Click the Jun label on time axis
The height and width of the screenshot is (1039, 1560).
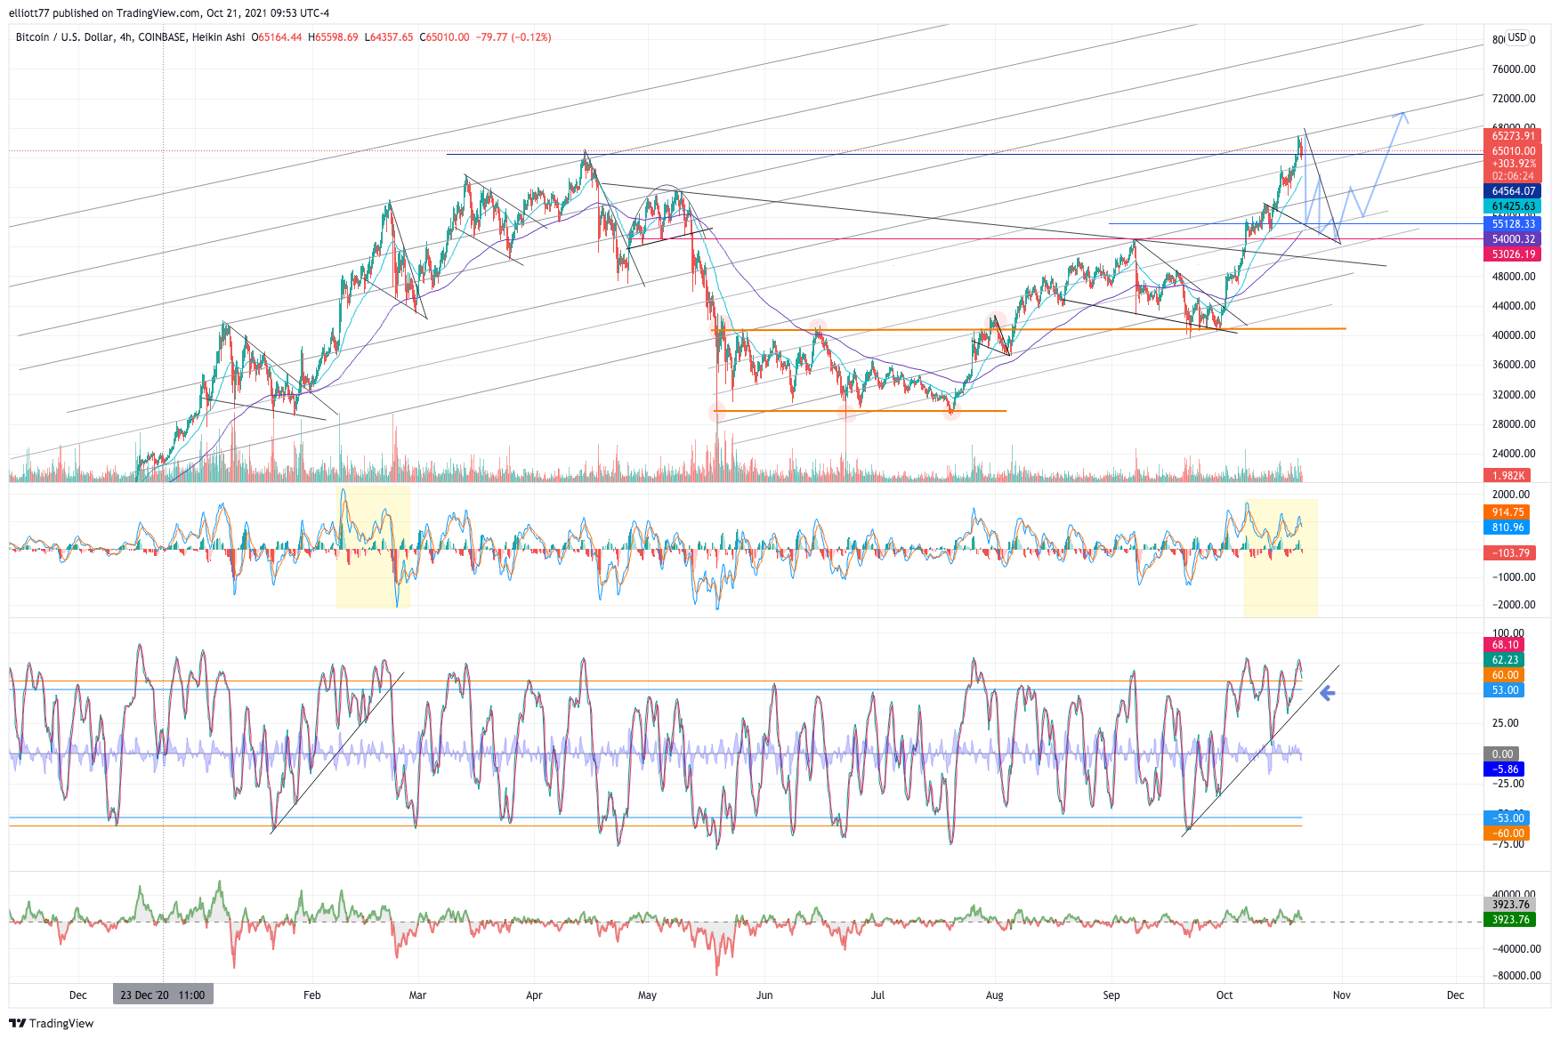[764, 995]
